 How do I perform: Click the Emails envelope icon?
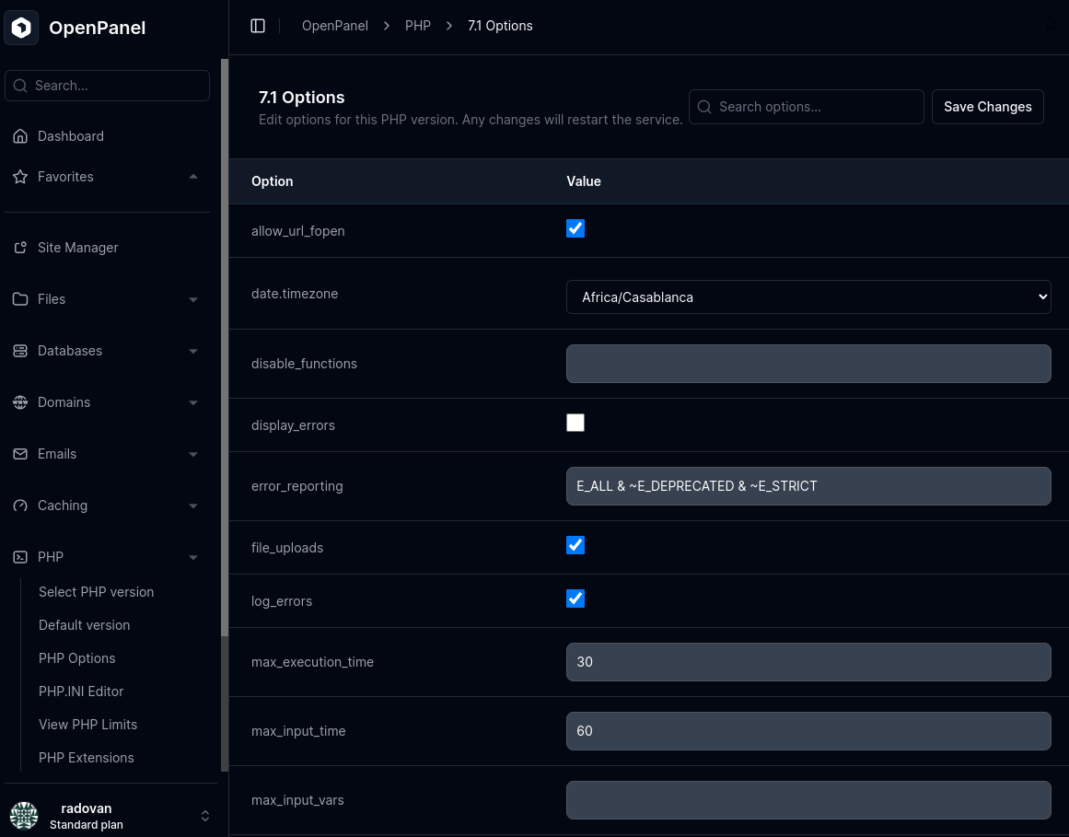click(x=19, y=453)
